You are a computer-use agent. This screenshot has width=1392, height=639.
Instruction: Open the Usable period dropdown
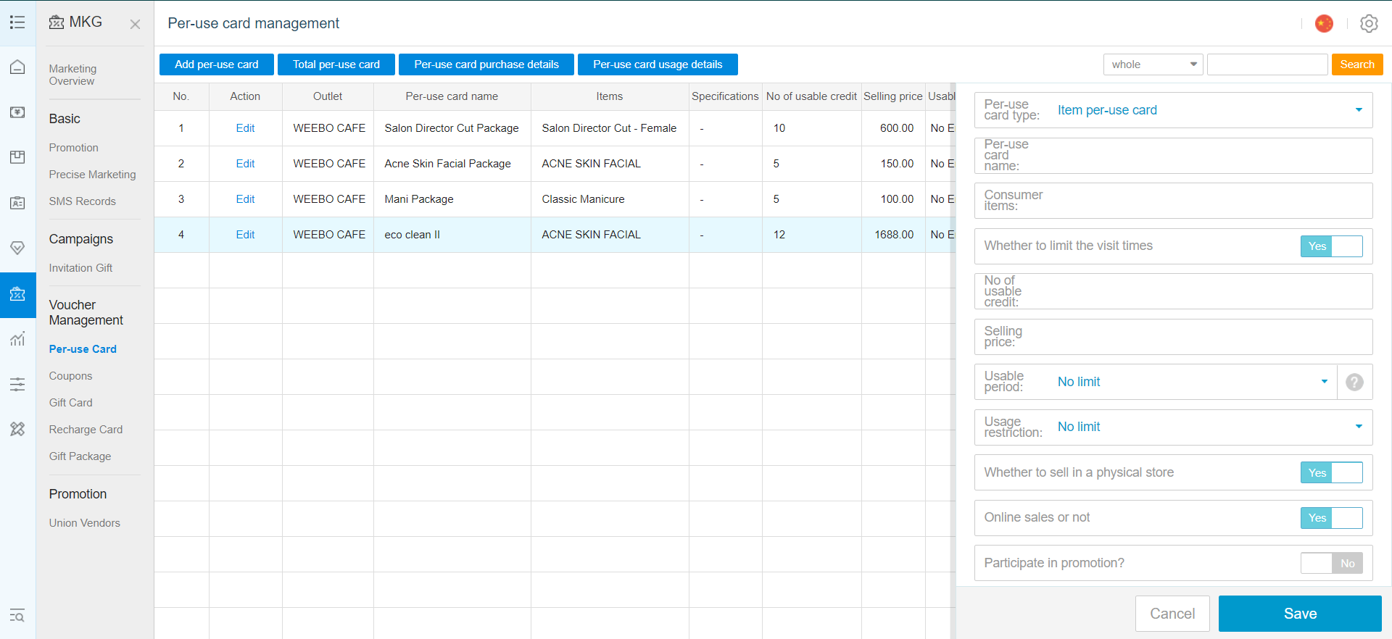1156,382
